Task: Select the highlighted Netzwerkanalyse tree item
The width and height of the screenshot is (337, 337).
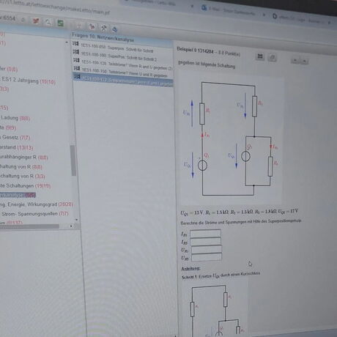Action: tap(18, 195)
